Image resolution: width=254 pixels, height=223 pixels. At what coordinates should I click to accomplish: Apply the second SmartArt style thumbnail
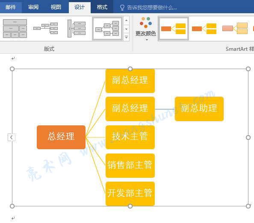[x=204, y=29]
